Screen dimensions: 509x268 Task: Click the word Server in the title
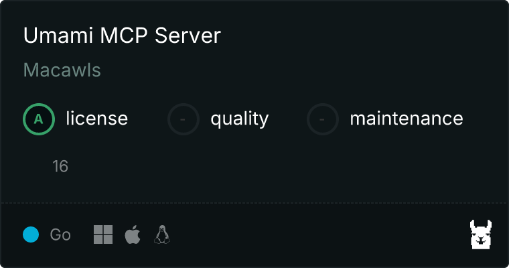188,36
